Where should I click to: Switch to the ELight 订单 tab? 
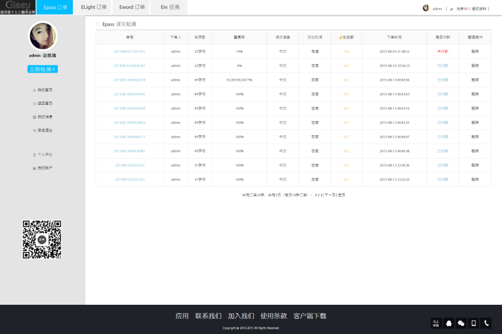94,7
